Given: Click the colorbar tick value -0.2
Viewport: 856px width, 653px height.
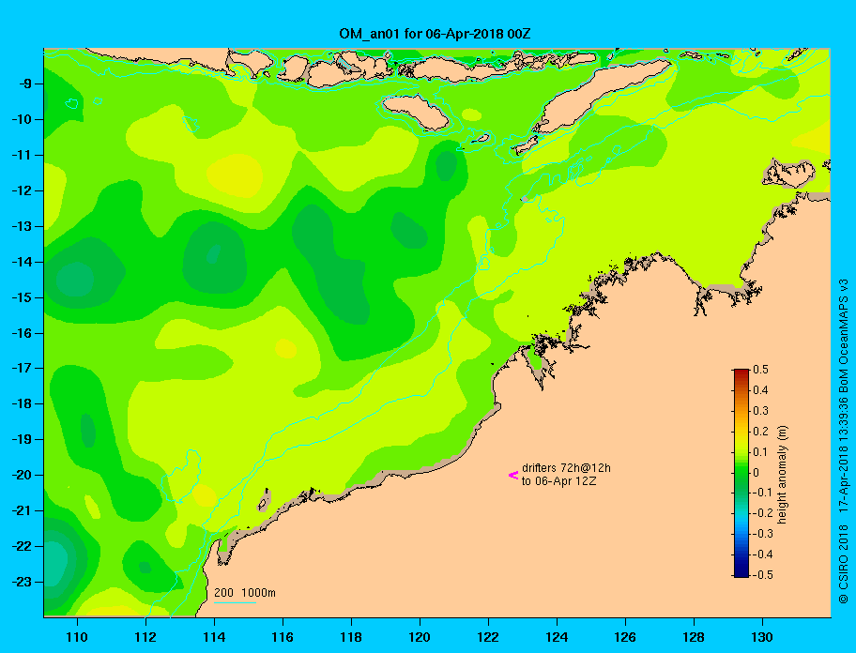Looking at the screenshot, I should click(763, 513).
